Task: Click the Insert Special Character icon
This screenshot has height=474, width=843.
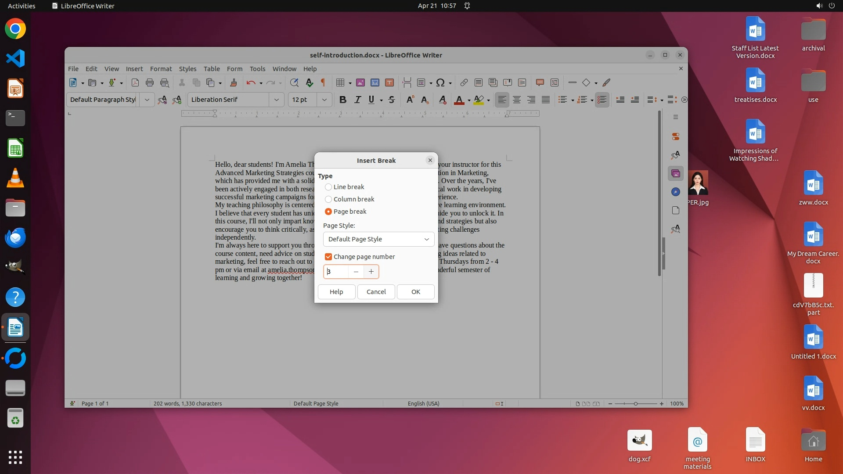Action: pyautogui.click(x=440, y=83)
